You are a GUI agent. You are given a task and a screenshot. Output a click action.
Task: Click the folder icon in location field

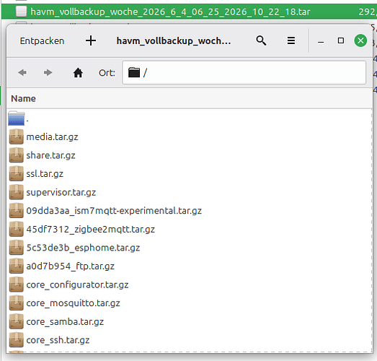point(134,72)
